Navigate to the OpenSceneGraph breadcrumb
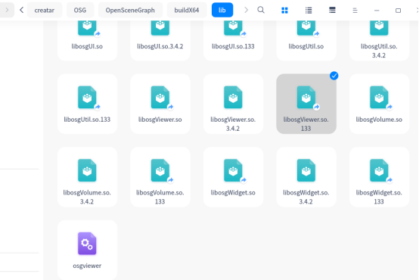This screenshot has width=419, height=280. (130, 10)
